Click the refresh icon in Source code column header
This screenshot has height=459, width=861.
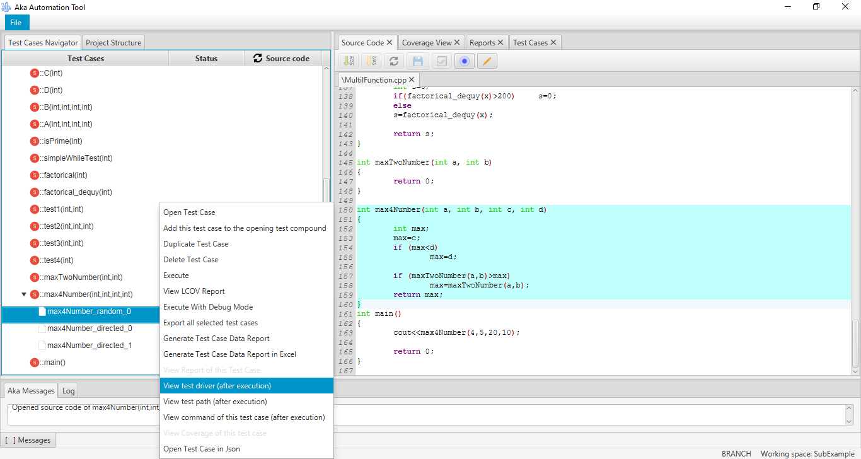pos(257,58)
